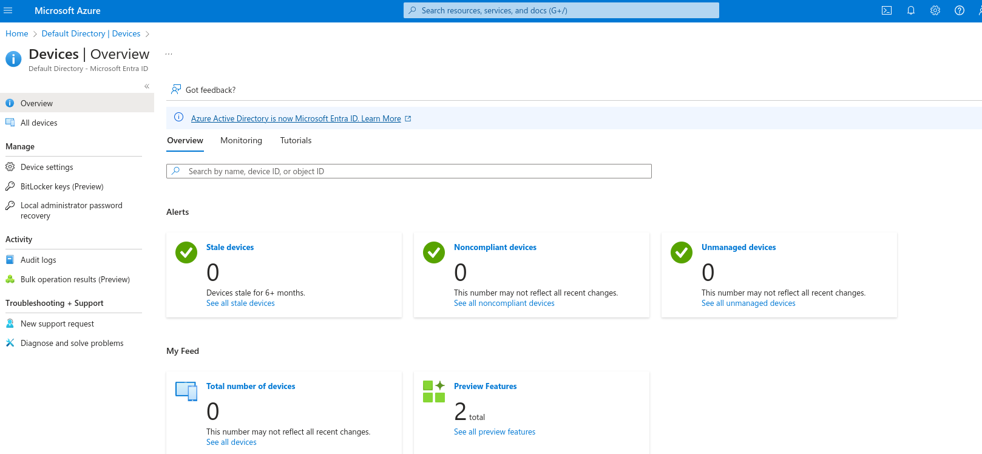Image resolution: width=982 pixels, height=454 pixels.
Task: Open portal settings gear icon
Action: click(935, 10)
